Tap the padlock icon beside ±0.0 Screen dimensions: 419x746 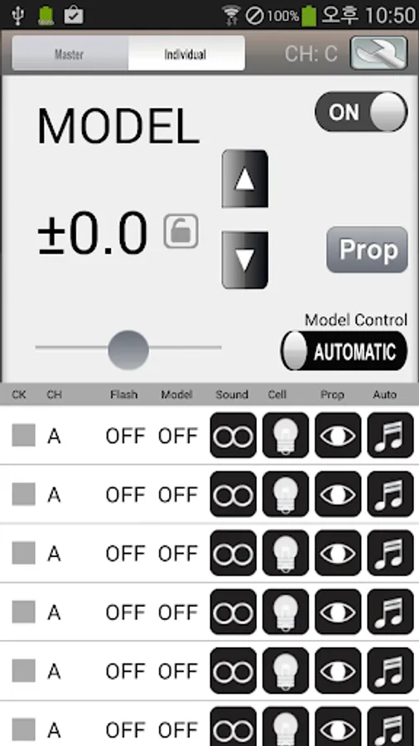tap(181, 231)
